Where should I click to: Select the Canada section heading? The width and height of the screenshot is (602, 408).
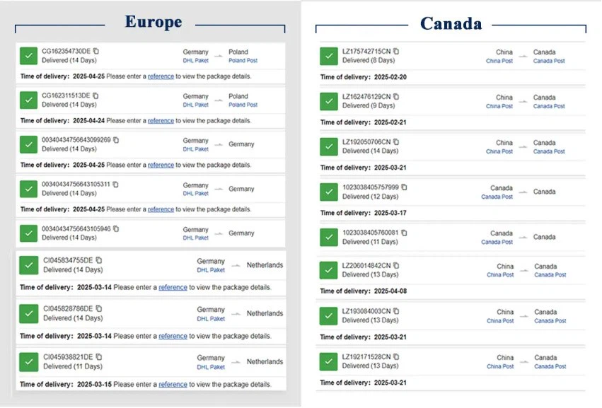pos(451,24)
